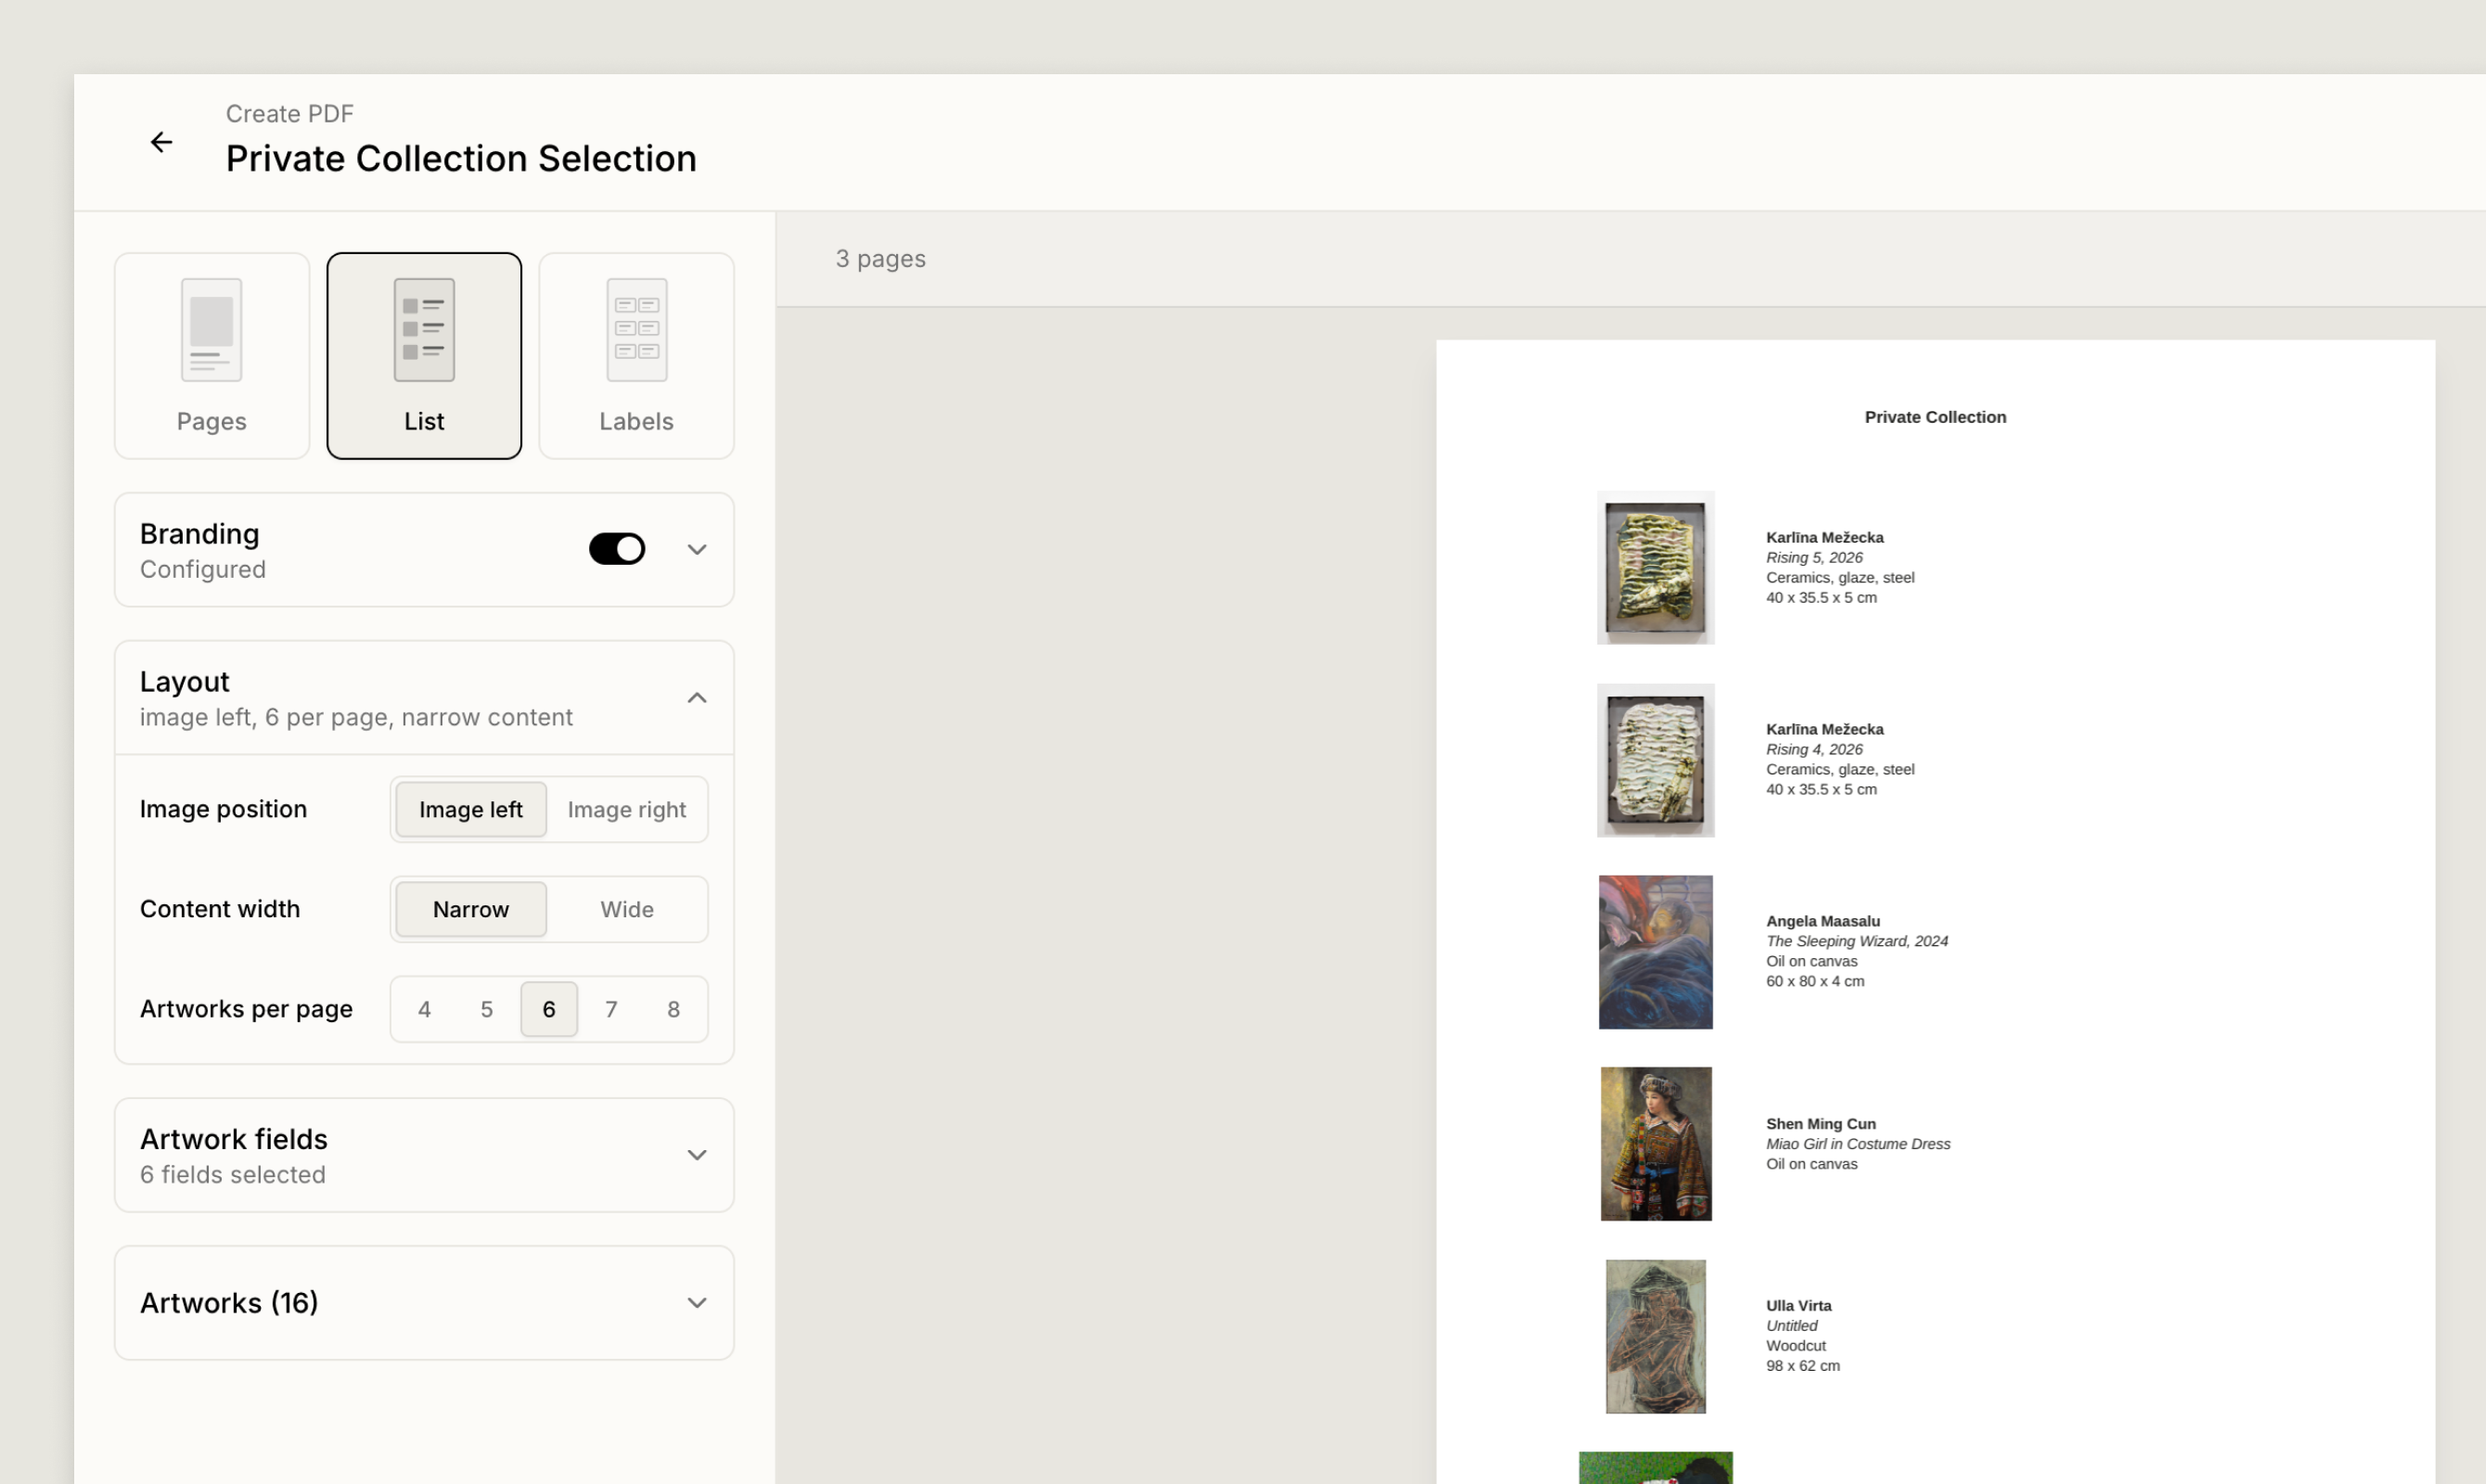The height and width of the screenshot is (1484, 2486).
Task: Click 'The Sleeping Wizard, 2024' text
Action: click(1857, 941)
